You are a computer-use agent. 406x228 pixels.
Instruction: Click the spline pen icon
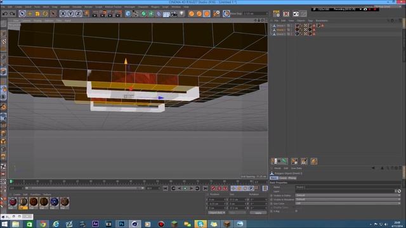[135, 14]
